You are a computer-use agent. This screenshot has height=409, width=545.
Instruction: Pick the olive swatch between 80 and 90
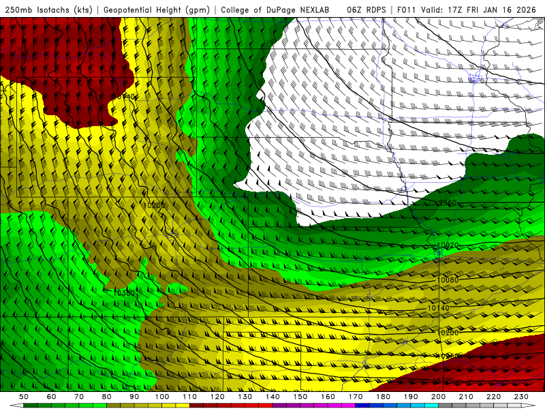coord(113,406)
